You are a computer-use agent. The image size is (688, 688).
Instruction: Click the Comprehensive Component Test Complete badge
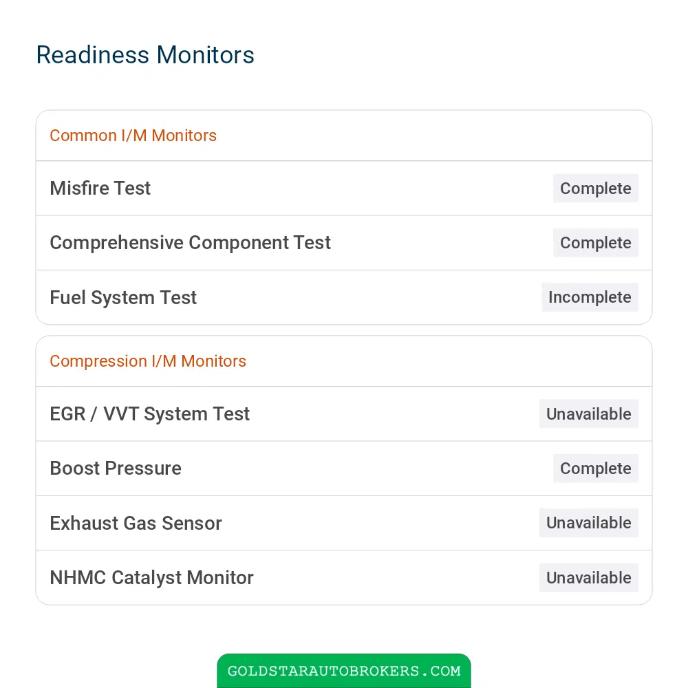(x=595, y=243)
